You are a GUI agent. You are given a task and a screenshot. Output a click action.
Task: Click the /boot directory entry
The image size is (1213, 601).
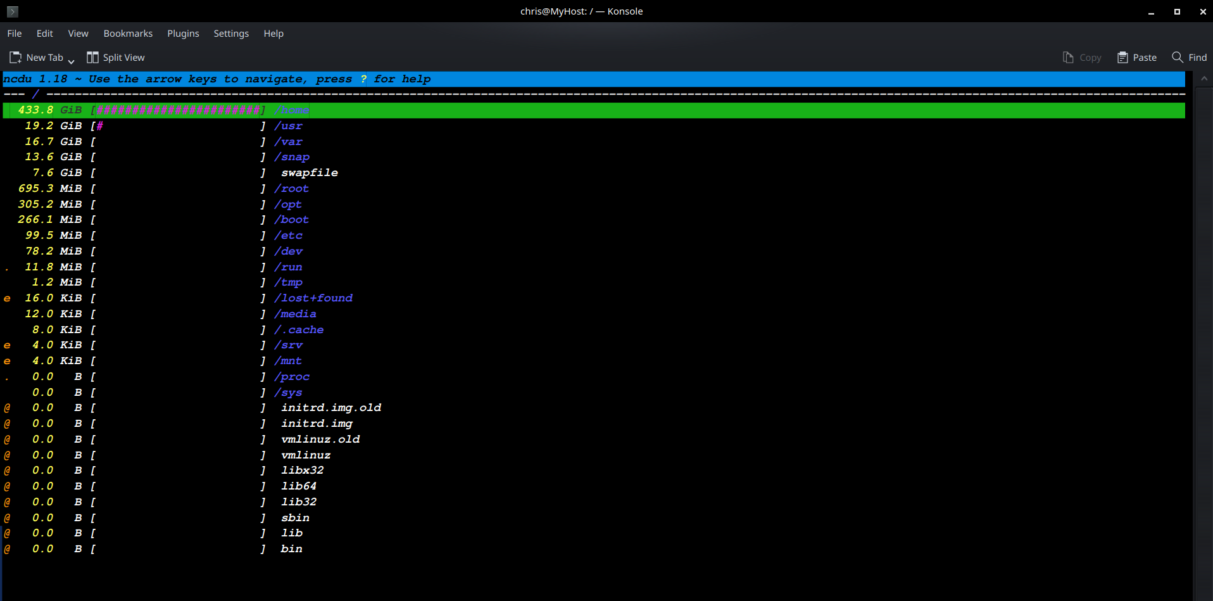click(292, 220)
